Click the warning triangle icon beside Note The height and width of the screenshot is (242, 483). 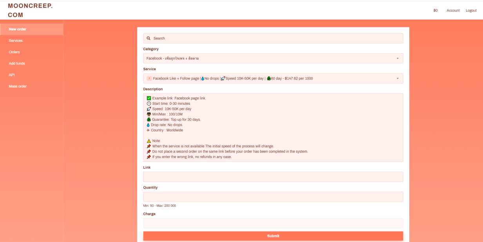[149, 141]
